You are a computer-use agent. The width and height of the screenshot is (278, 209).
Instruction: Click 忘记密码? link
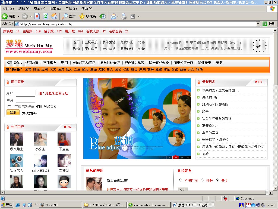tap(29, 113)
